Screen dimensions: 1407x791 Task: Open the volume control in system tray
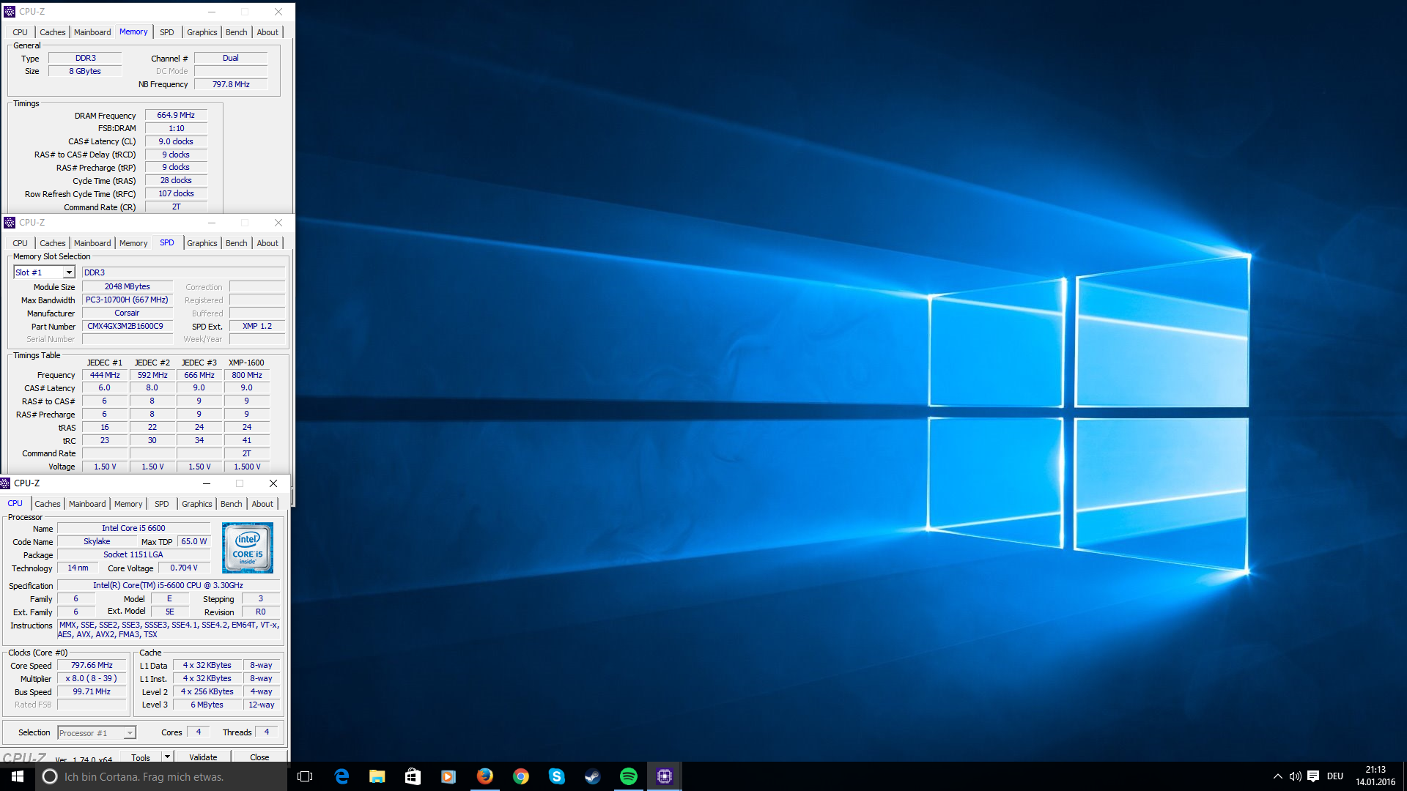(x=1295, y=776)
